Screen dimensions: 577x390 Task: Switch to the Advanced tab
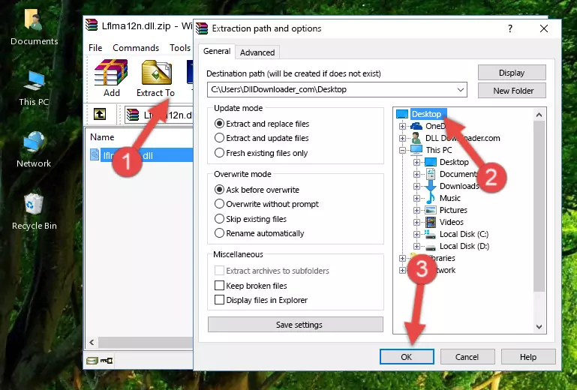[257, 52]
